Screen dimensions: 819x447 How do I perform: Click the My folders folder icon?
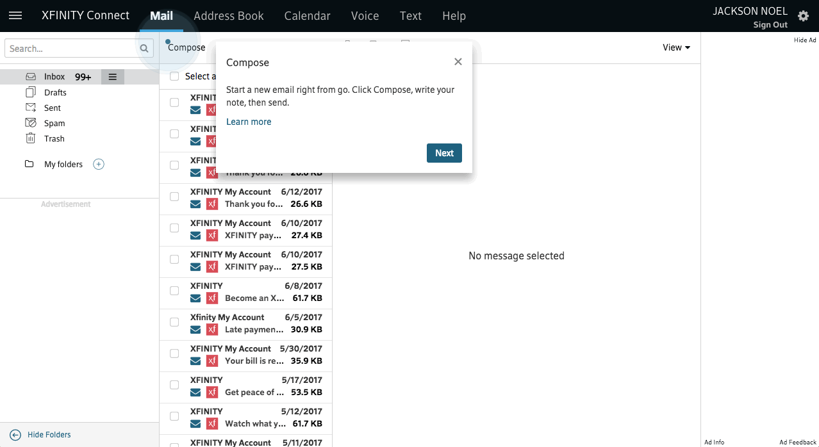tap(29, 164)
